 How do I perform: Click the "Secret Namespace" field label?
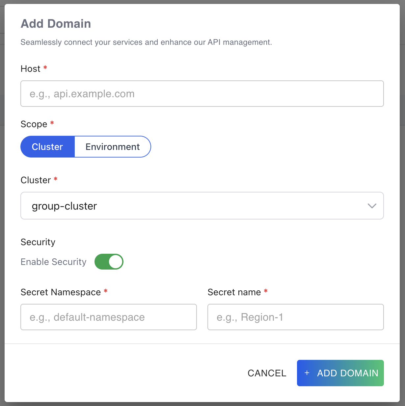pos(61,292)
